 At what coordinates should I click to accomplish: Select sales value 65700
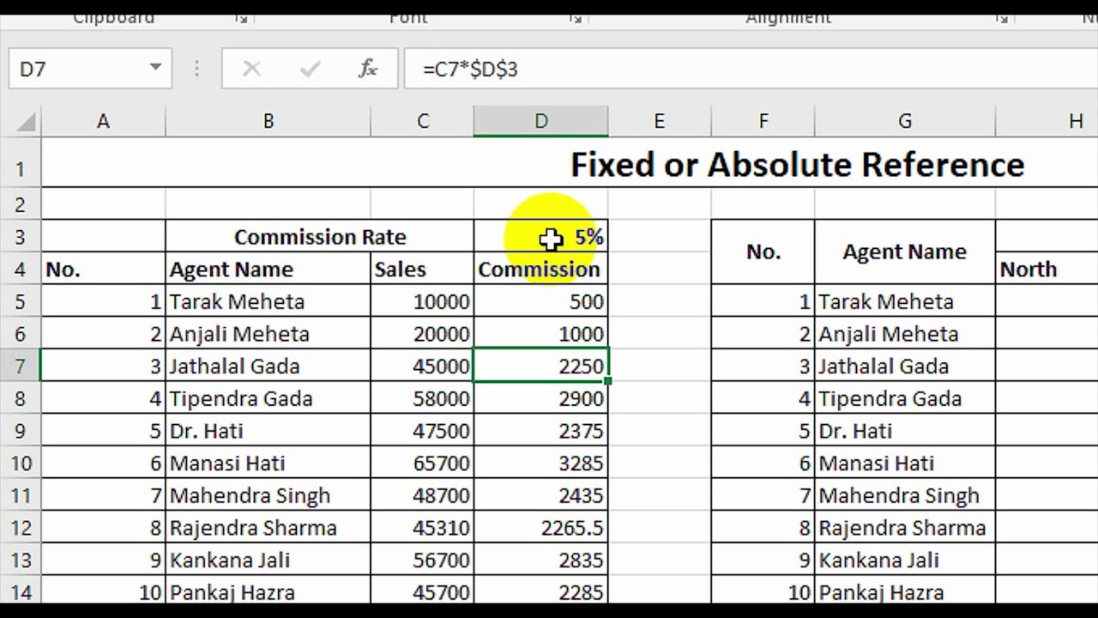422,463
